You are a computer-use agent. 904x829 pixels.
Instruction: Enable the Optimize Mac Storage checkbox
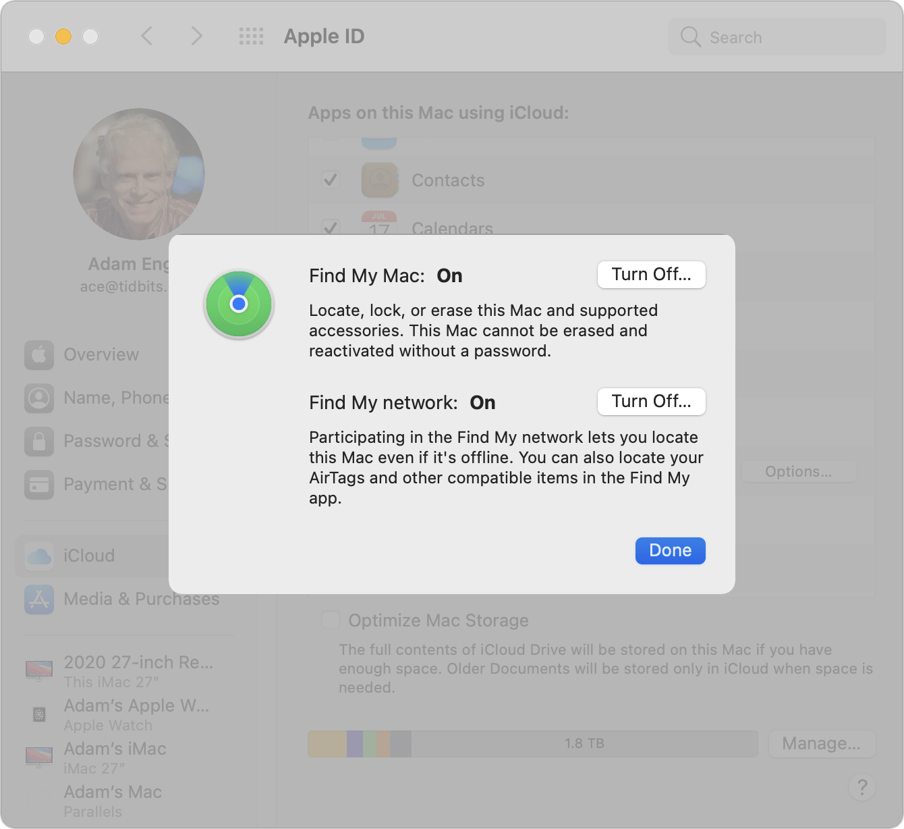click(x=331, y=620)
